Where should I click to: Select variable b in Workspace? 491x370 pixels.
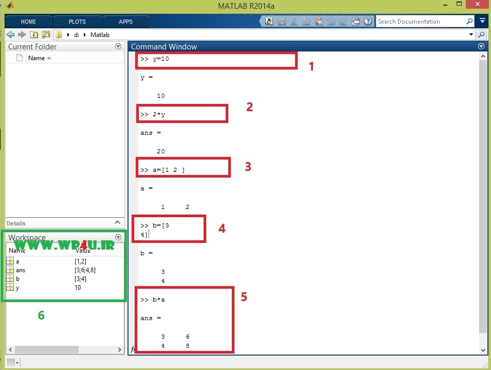[17, 279]
